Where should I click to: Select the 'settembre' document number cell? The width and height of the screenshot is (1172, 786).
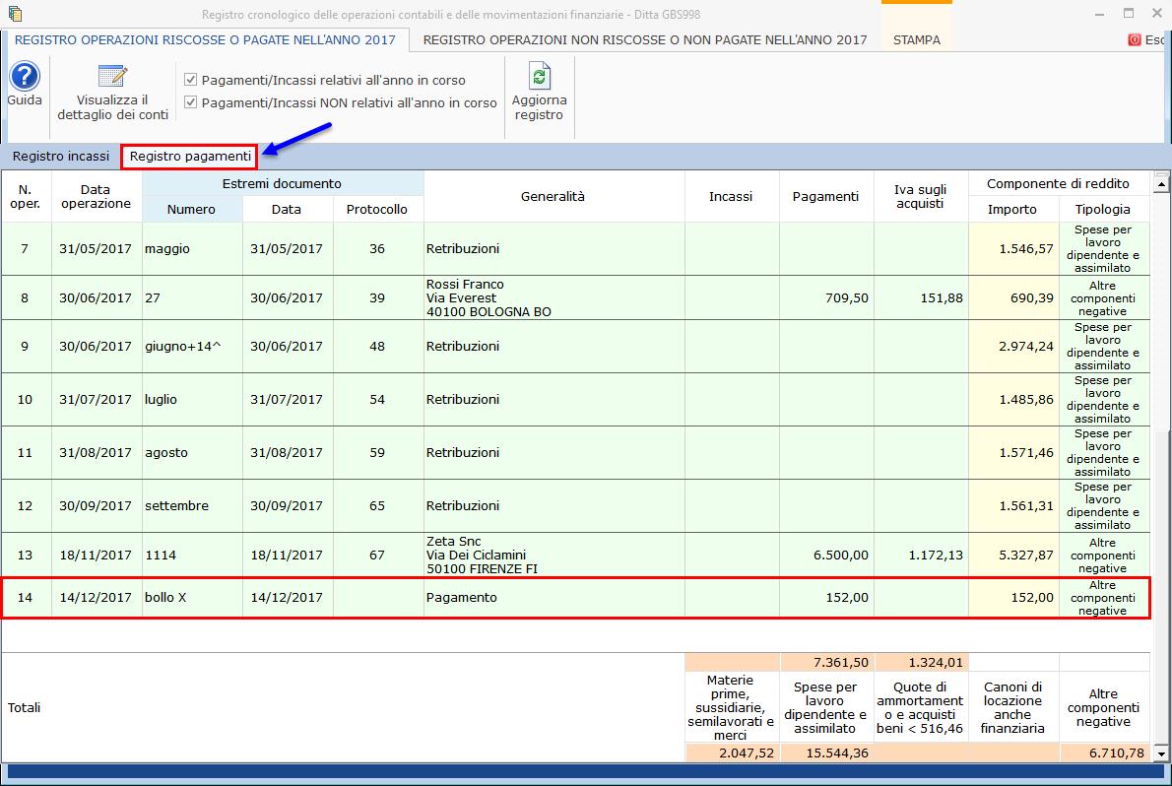click(191, 505)
